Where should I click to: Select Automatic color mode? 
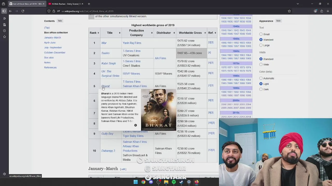point(261,78)
